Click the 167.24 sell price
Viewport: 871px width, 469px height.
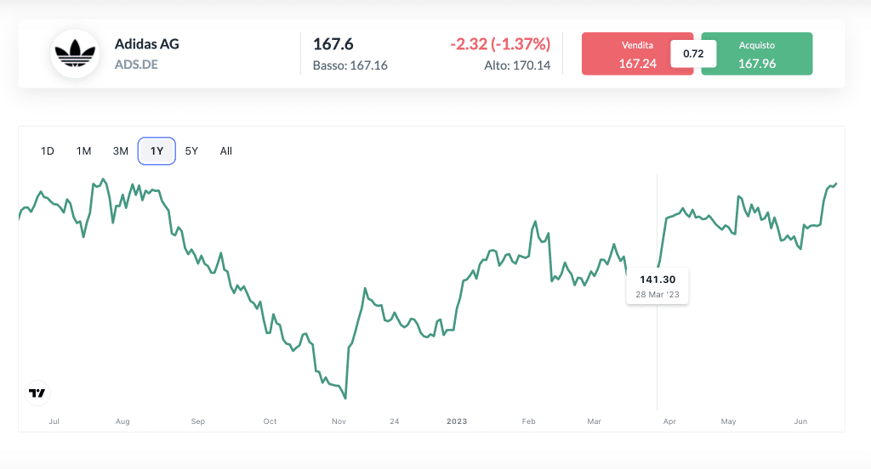pos(638,64)
